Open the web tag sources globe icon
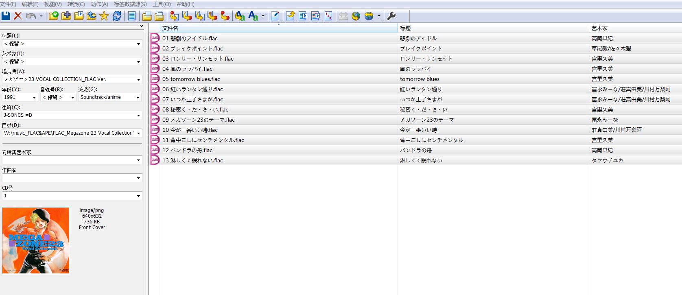 tap(369, 16)
